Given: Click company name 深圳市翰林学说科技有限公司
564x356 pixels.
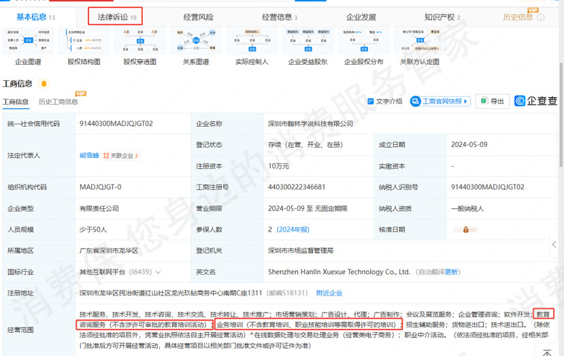Looking at the screenshot, I should 310,124.
